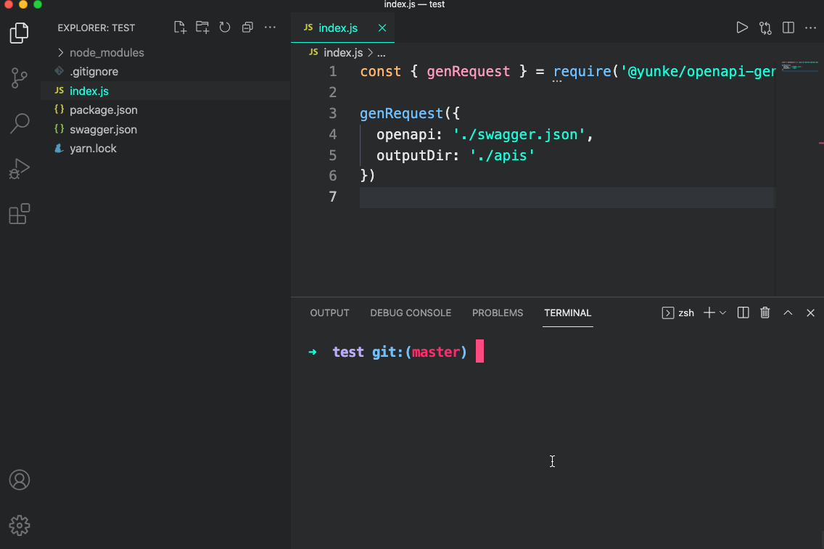Click the EXPLORER: TEST header title
The height and width of the screenshot is (549, 824).
click(96, 28)
